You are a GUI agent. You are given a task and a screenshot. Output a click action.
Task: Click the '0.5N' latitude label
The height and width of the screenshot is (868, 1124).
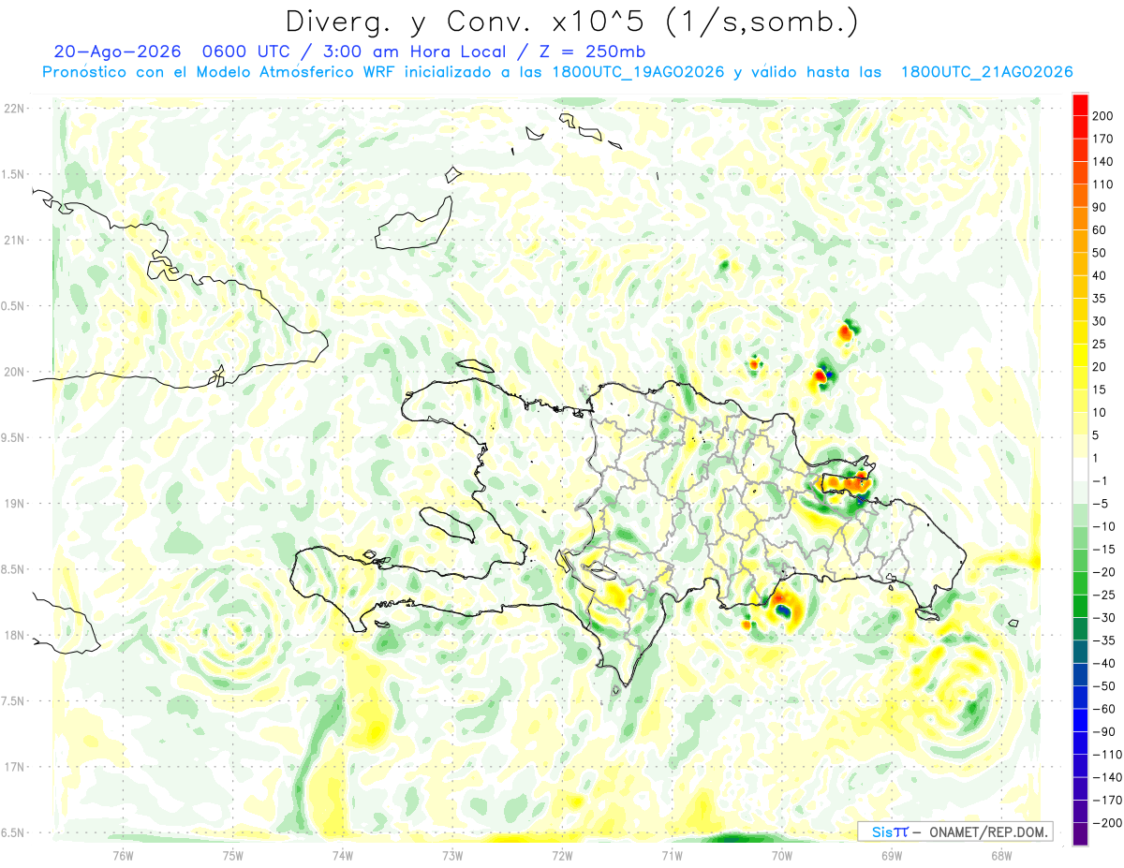pos(14,306)
